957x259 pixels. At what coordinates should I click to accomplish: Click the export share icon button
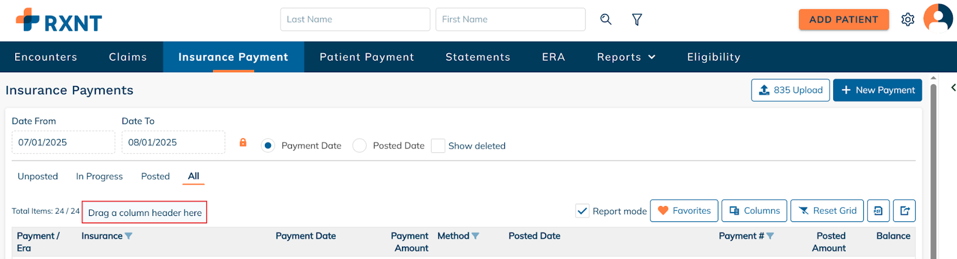click(904, 211)
